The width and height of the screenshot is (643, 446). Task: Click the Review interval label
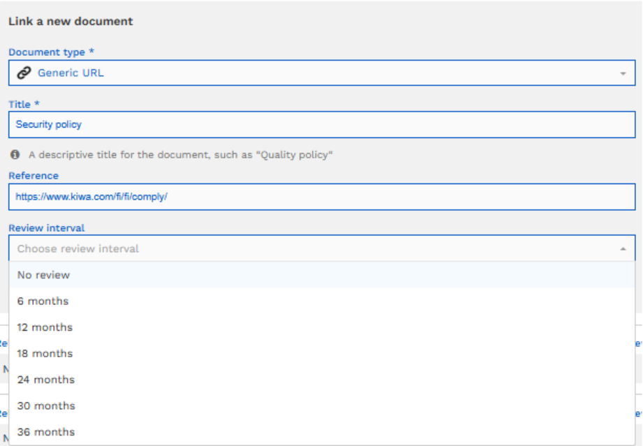click(x=46, y=228)
